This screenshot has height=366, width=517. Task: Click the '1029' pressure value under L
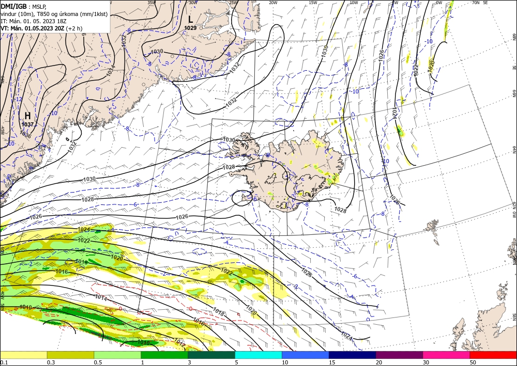click(x=190, y=28)
